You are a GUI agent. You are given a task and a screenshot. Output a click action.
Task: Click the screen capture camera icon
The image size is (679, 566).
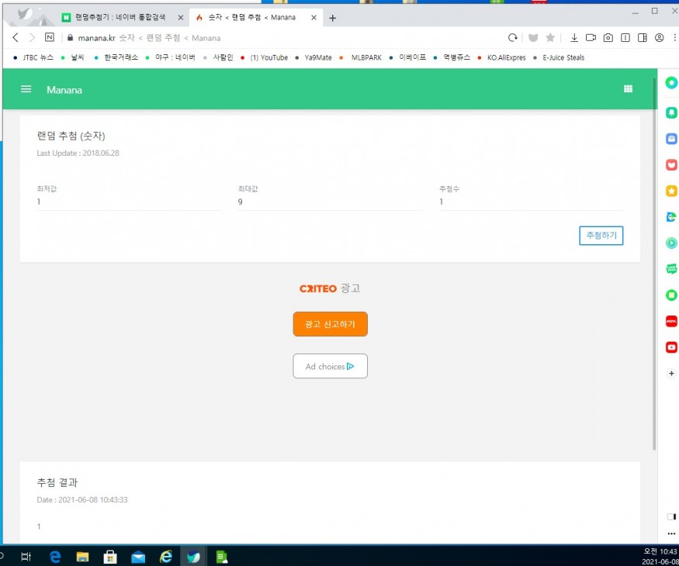pyautogui.click(x=608, y=37)
